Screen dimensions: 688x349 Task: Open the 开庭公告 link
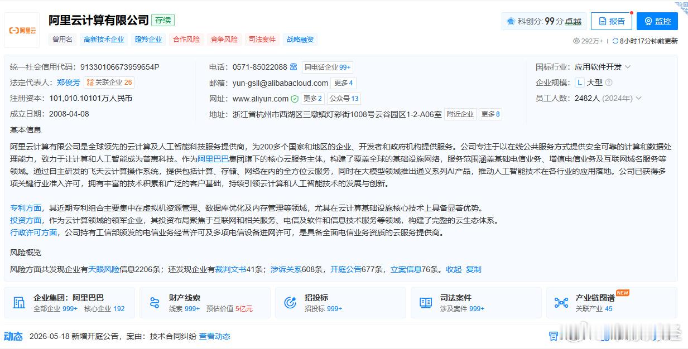(346, 269)
